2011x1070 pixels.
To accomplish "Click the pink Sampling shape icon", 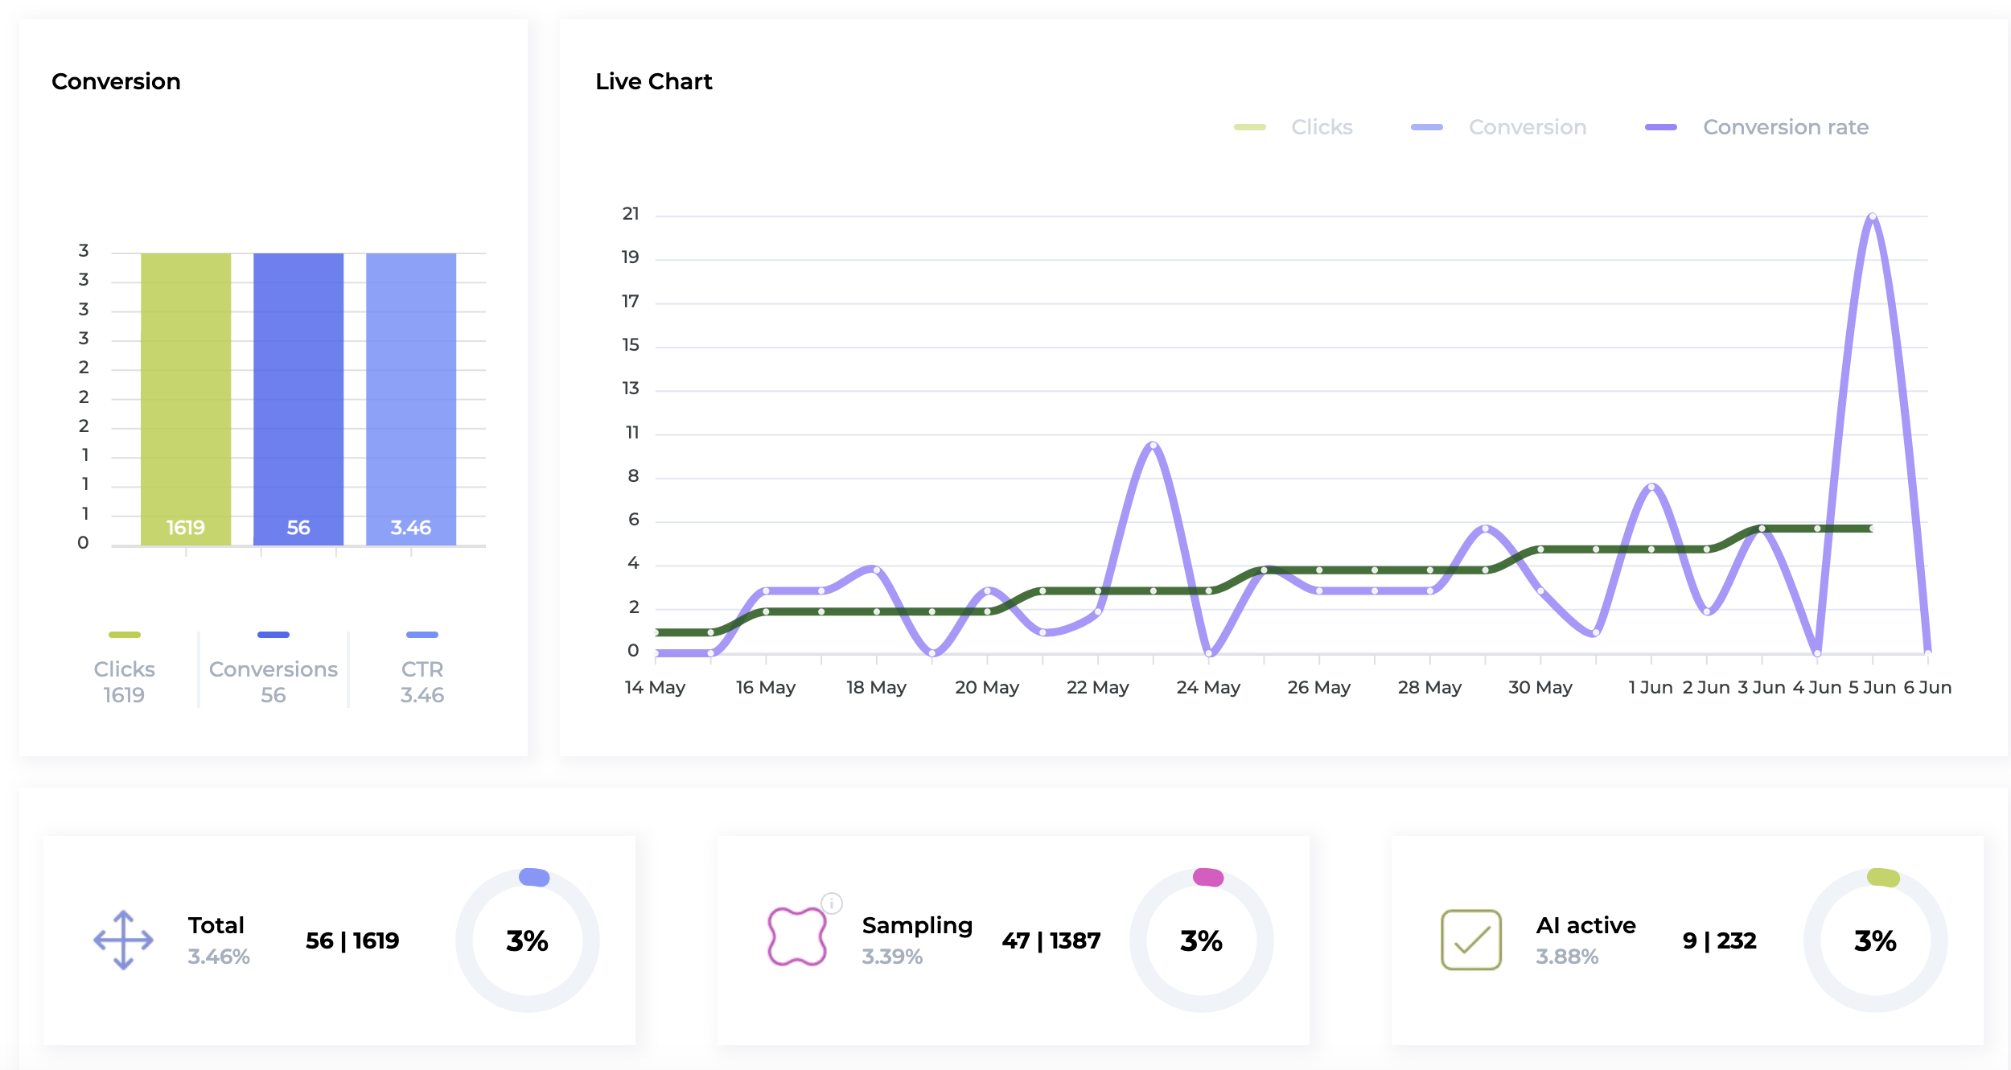I will pyautogui.click(x=796, y=936).
